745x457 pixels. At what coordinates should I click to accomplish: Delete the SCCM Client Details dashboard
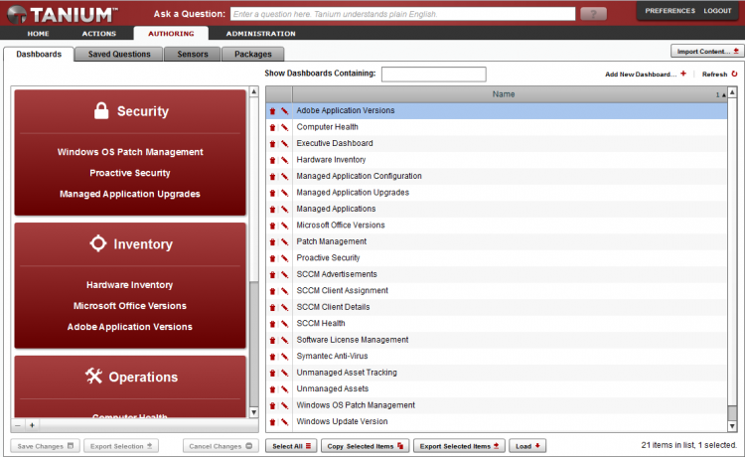[x=273, y=307]
